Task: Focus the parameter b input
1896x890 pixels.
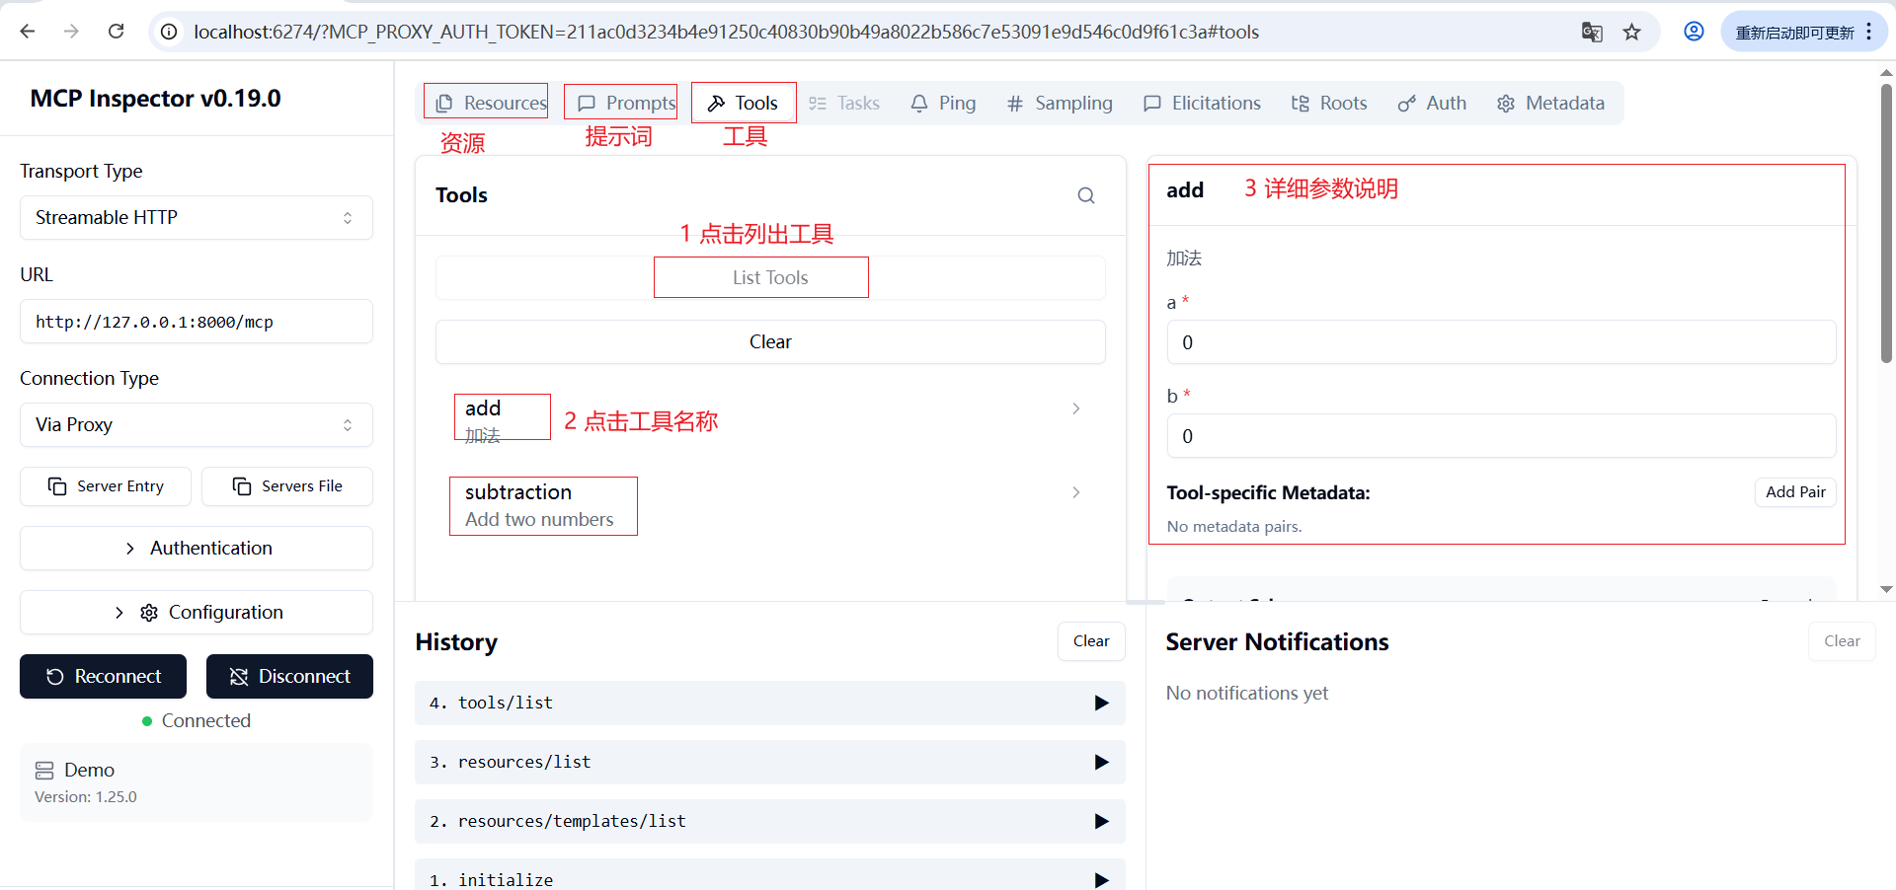Action: pos(1501,436)
